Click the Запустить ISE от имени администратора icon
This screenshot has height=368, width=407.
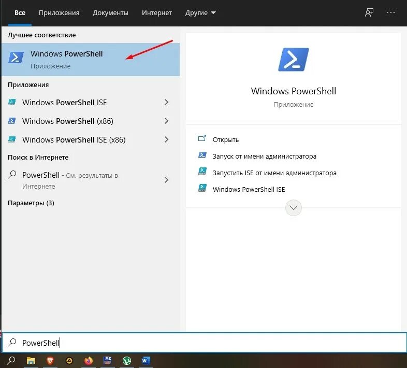pos(202,172)
